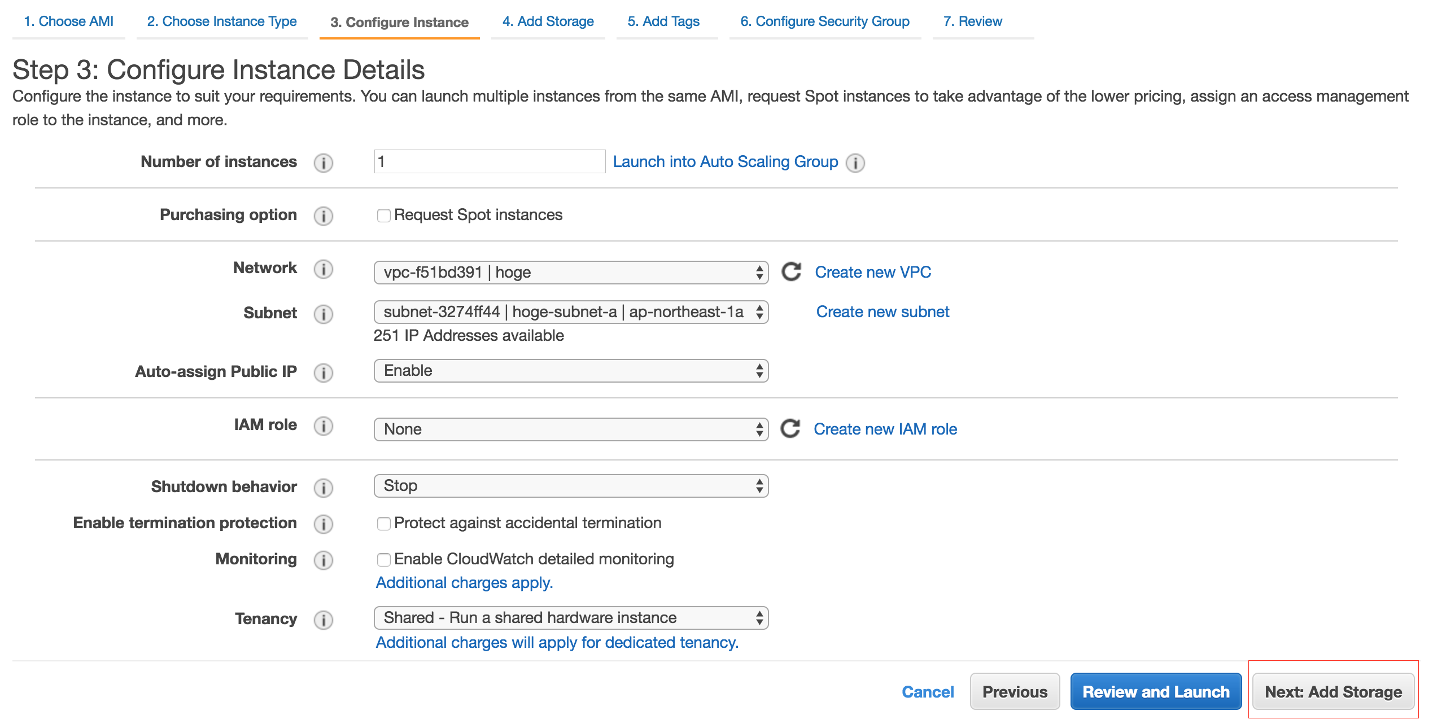1433x728 pixels.
Task: Focus the Number of instances field
Action: coord(490,161)
